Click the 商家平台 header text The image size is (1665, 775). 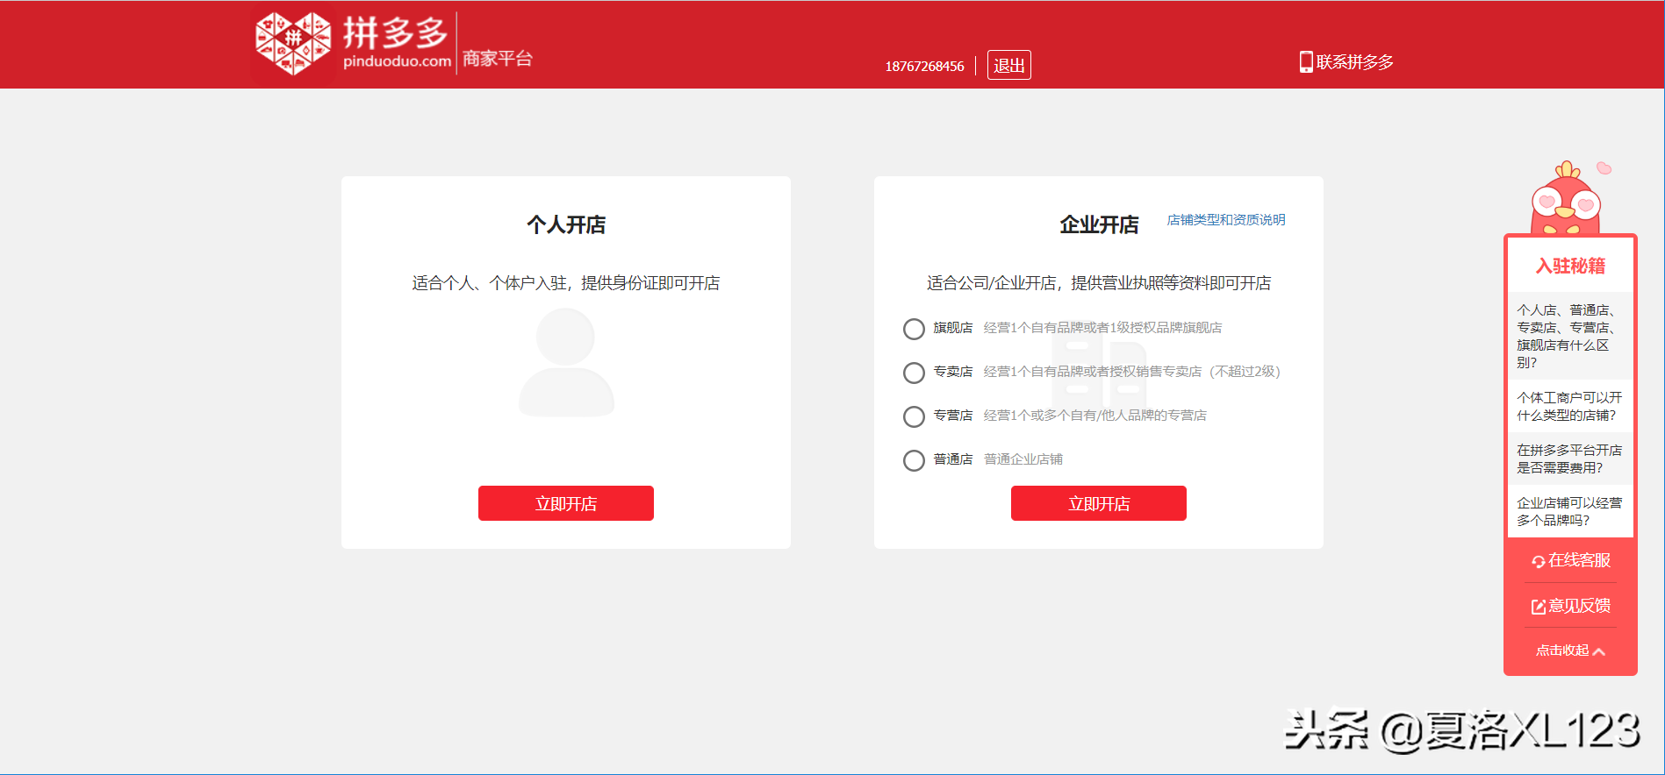click(x=498, y=59)
